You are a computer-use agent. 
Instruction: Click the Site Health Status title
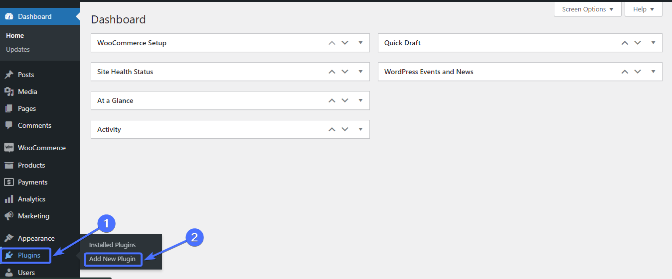pyautogui.click(x=125, y=72)
